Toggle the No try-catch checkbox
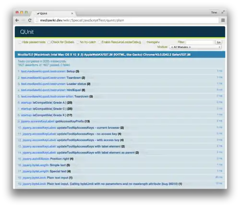 pos(78,42)
